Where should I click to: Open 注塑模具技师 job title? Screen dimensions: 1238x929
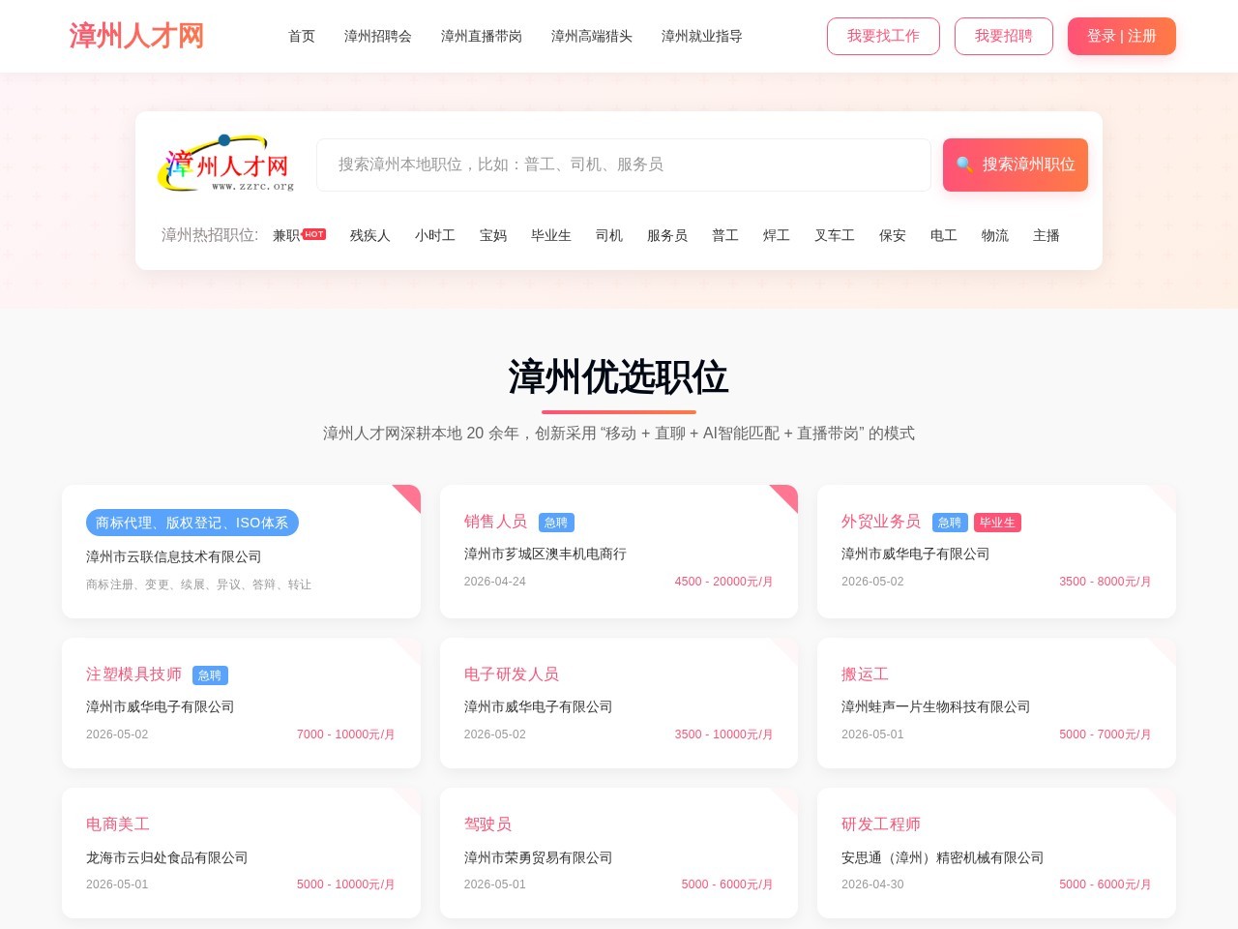[133, 674]
